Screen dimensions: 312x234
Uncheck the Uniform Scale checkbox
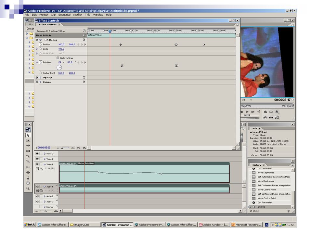pos(58,58)
